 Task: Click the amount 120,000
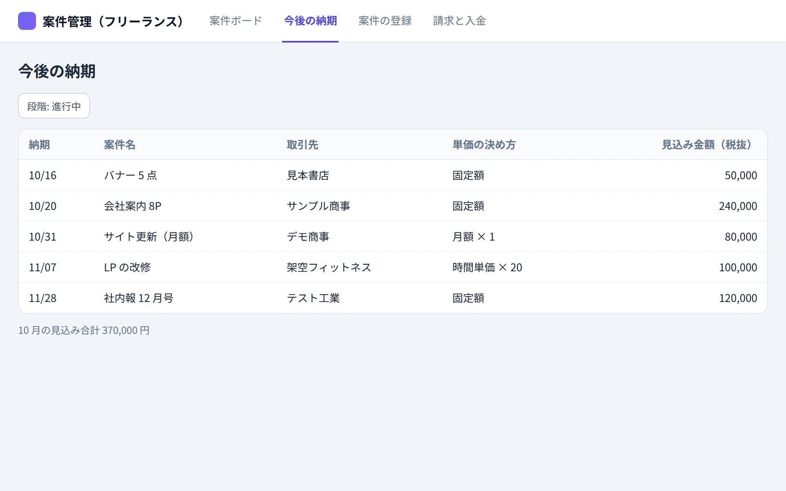(x=738, y=298)
